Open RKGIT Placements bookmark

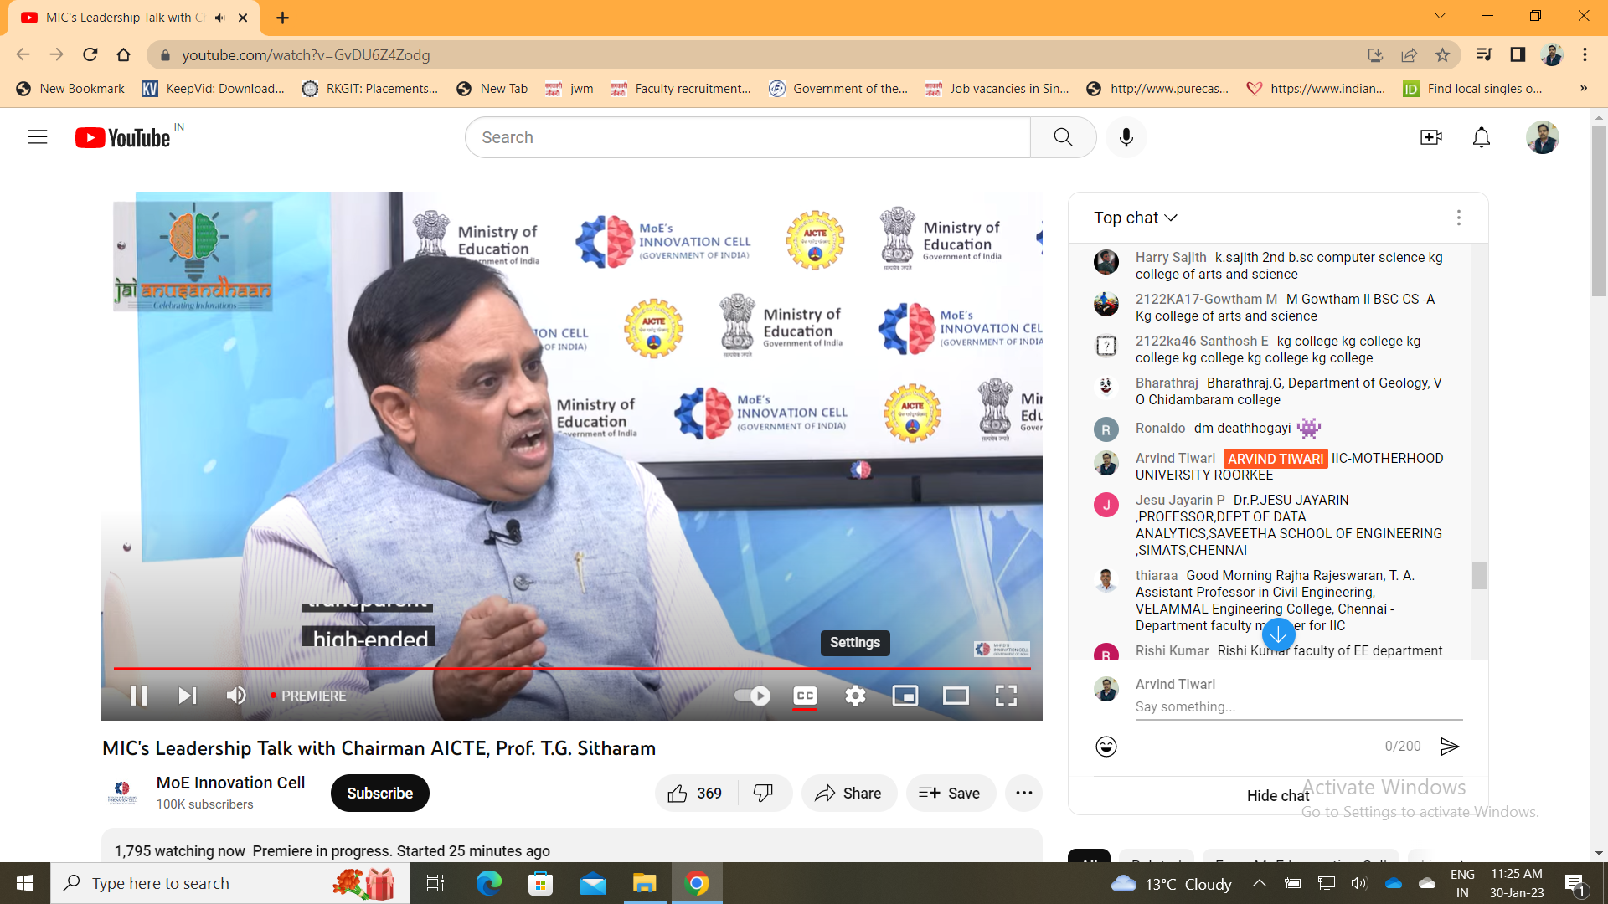370,89
